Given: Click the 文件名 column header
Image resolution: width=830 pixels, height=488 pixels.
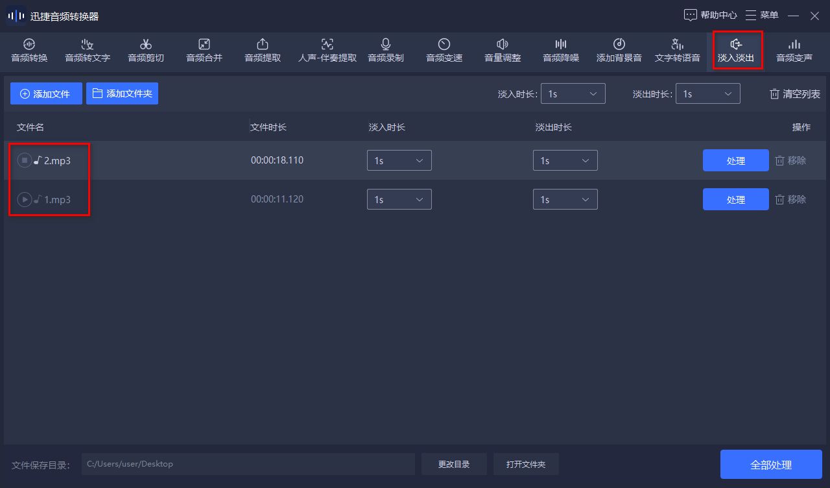Looking at the screenshot, I should 30,127.
